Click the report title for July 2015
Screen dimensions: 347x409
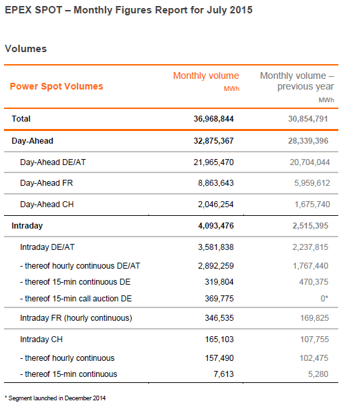click(128, 10)
